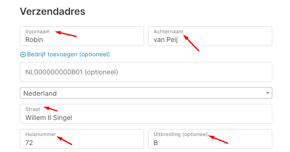Focus the Huisnummer input field

point(82,139)
